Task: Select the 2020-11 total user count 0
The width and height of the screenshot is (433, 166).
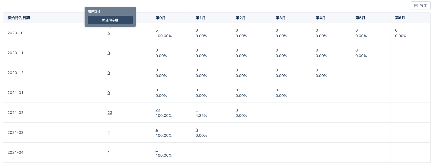Action: 109,53
